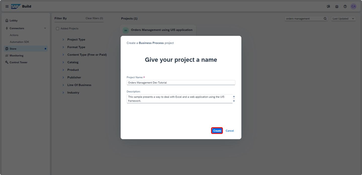Open Orders Management using UI5 application card
Viewport: 362px width, 175px height.
[x=162, y=30]
